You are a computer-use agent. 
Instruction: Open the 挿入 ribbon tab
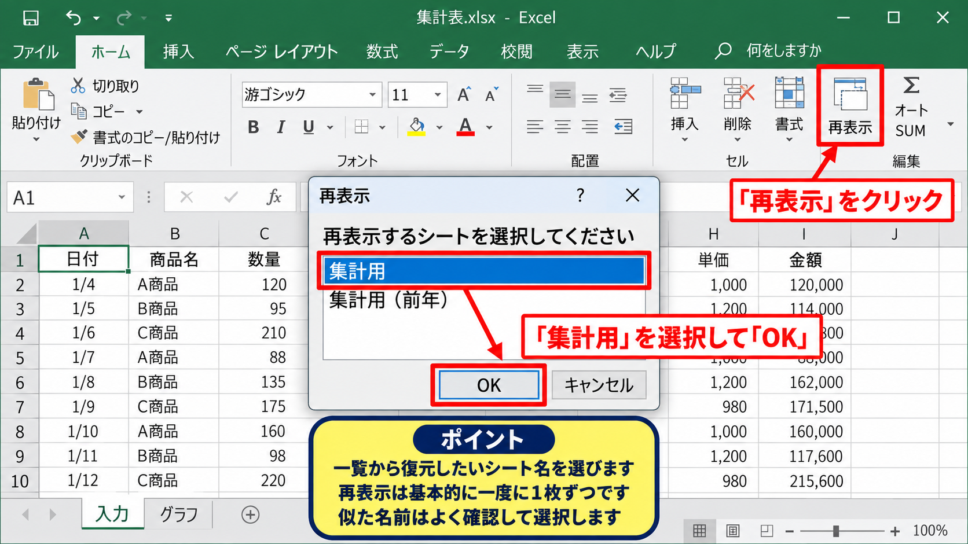coord(178,52)
